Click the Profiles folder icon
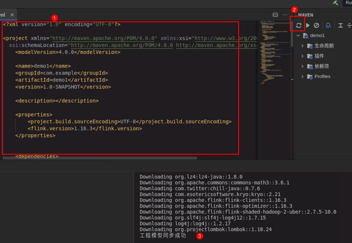The image size is (352, 243). click(x=310, y=77)
